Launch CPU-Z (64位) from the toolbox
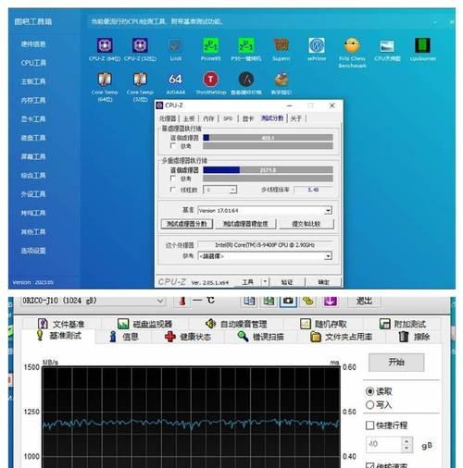 pos(105,45)
